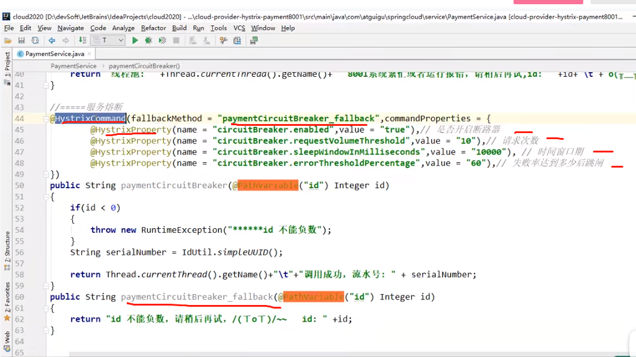Start debugging with the bug icon
Screen dimensions: 636x357
(149, 41)
